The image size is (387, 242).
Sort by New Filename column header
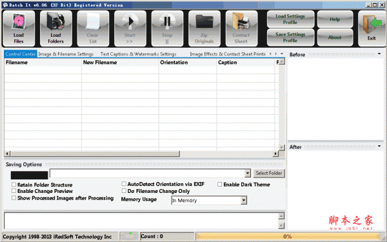point(120,63)
